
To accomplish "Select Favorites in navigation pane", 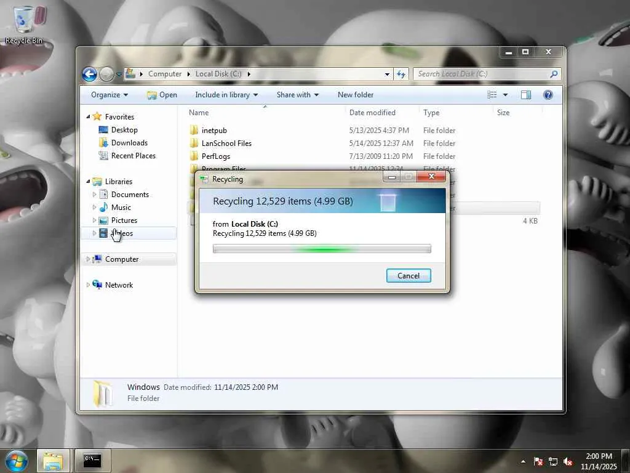I will click(119, 116).
